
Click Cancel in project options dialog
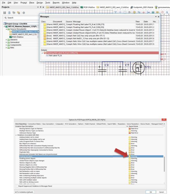161,192
